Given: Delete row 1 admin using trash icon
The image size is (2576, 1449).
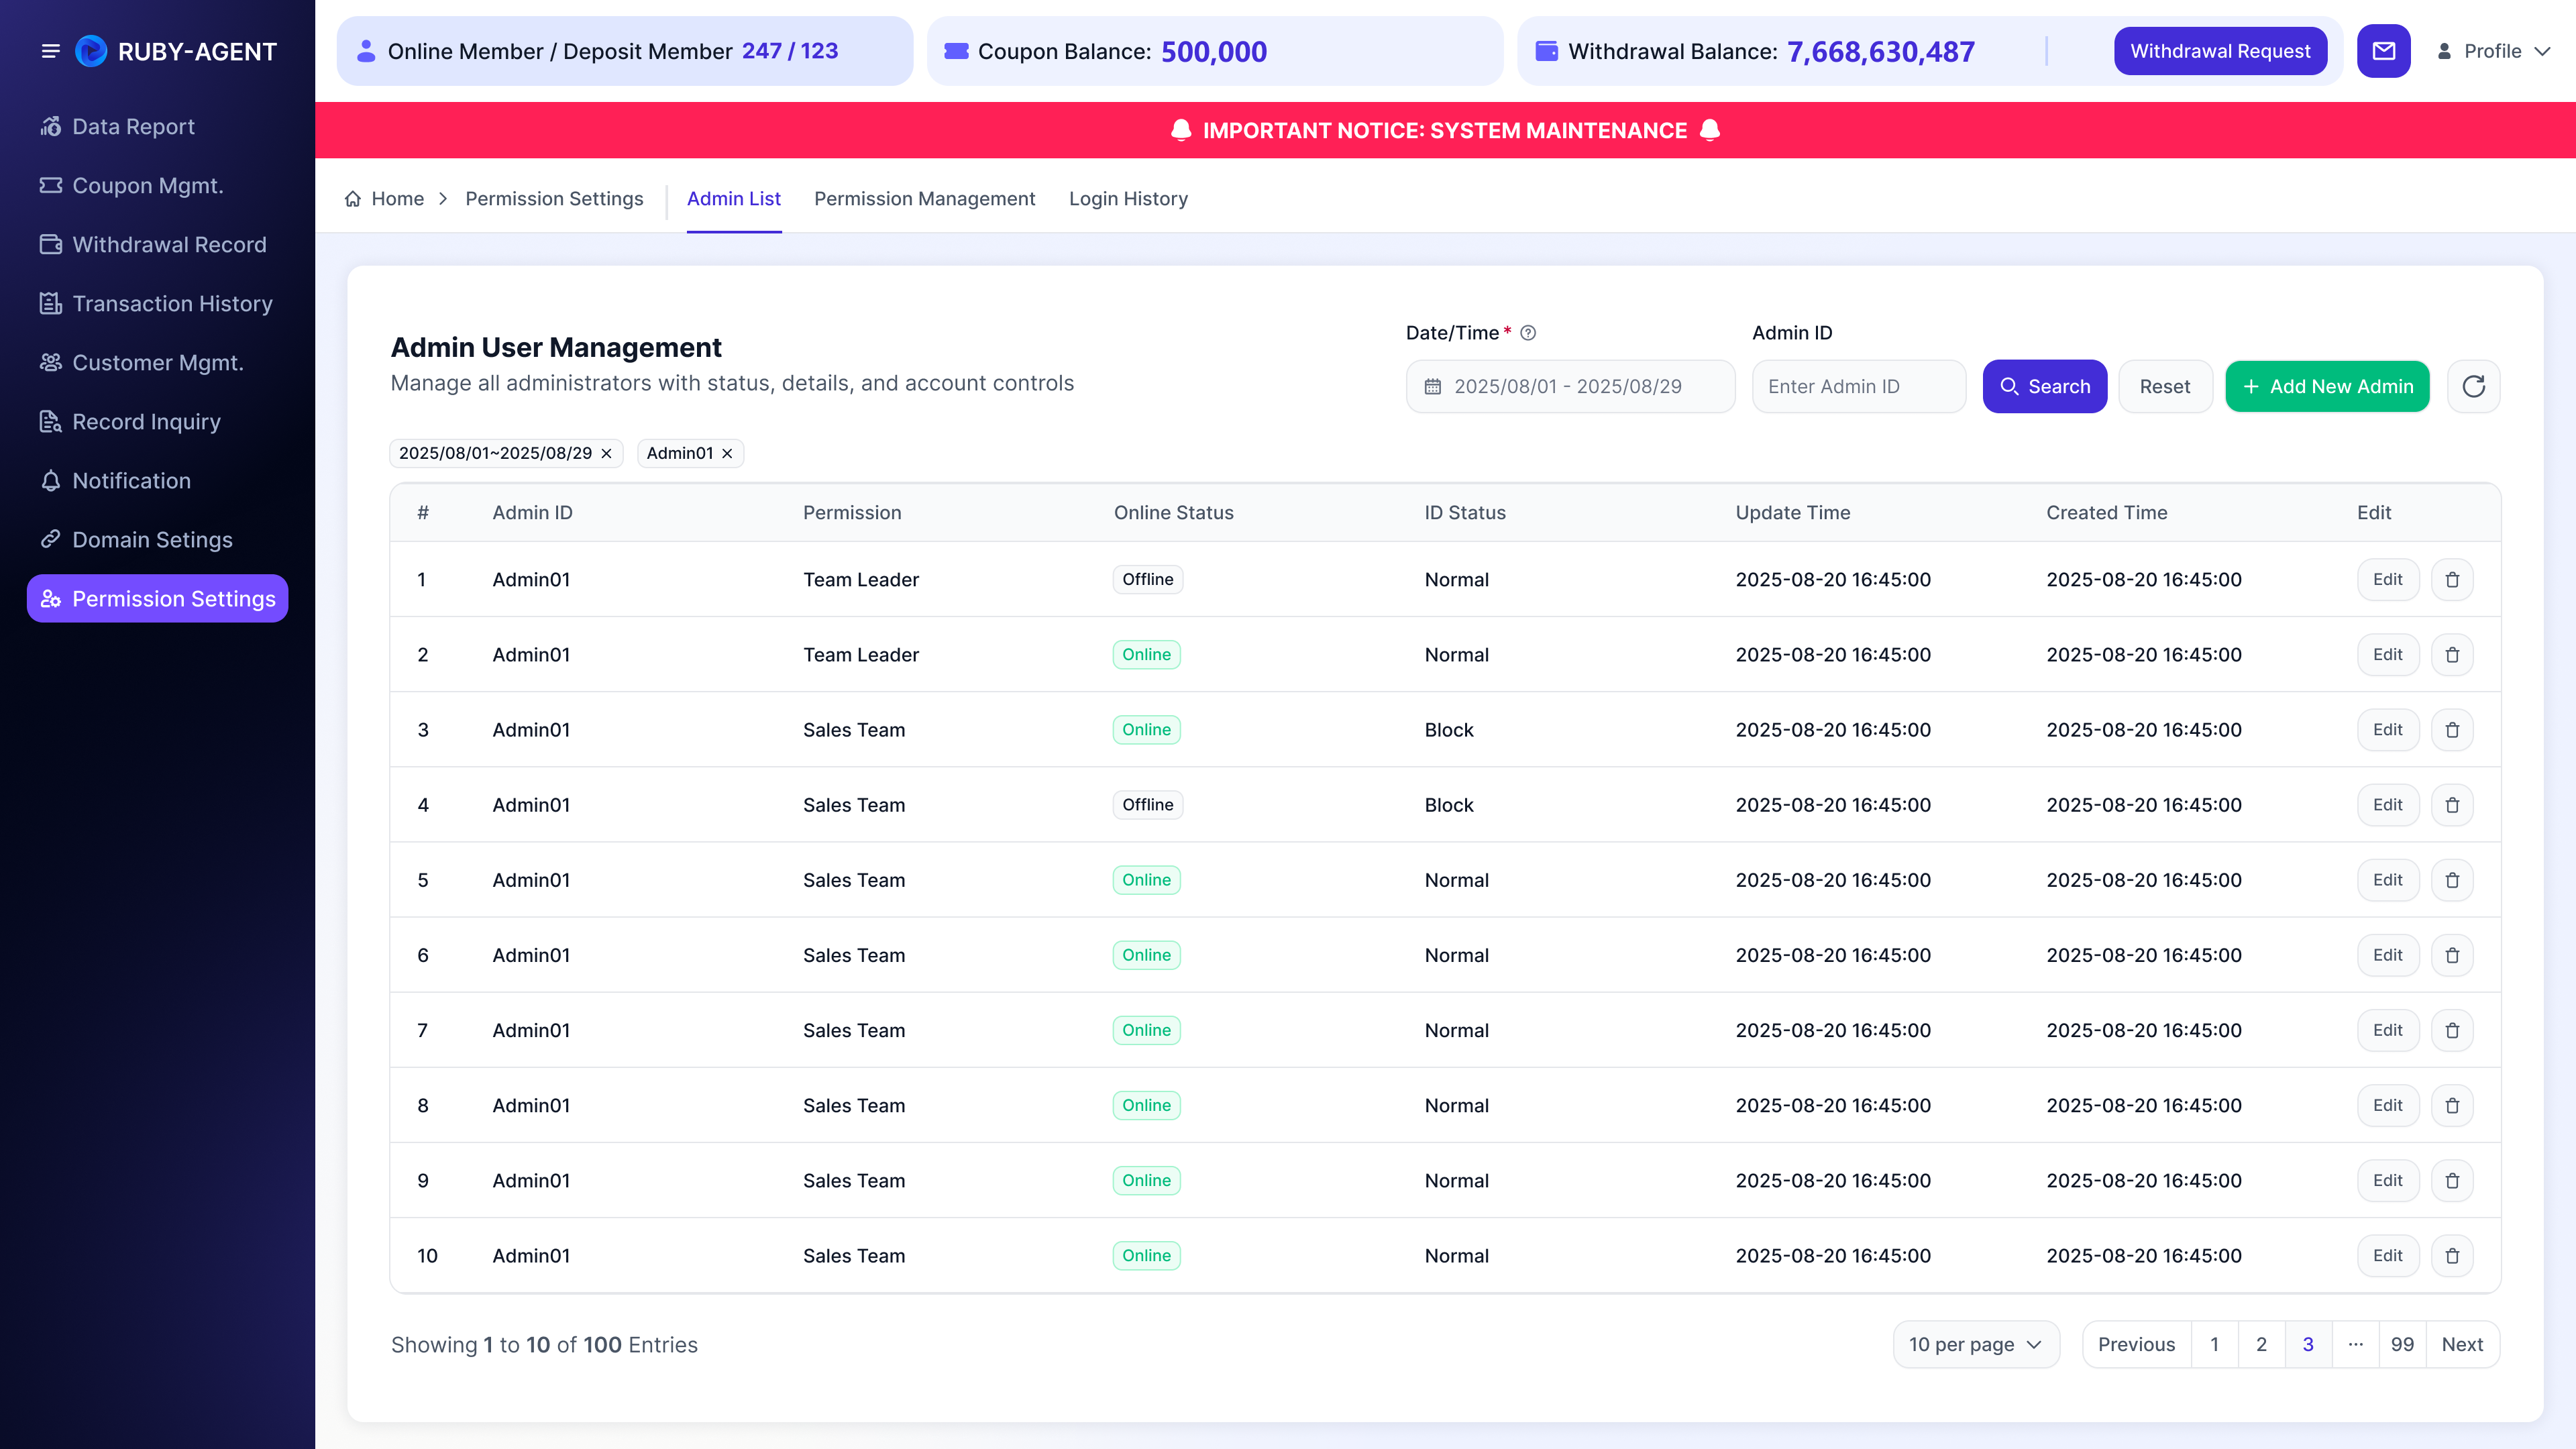Looking at the screenshot, I should [x=2452, y=580].
